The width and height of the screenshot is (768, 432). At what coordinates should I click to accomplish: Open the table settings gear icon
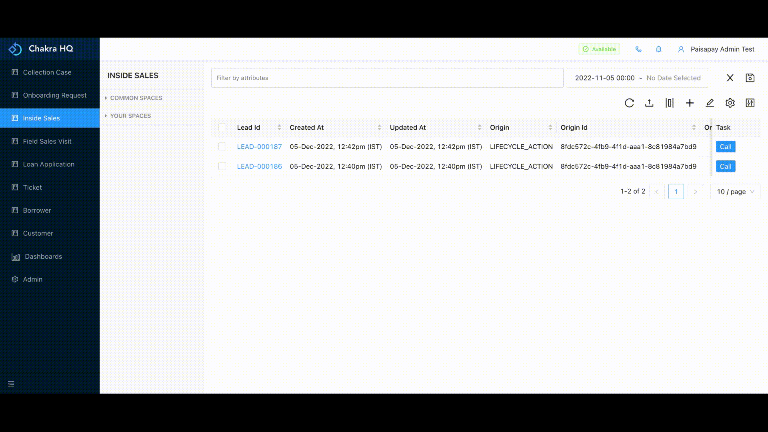pos(730,103)
